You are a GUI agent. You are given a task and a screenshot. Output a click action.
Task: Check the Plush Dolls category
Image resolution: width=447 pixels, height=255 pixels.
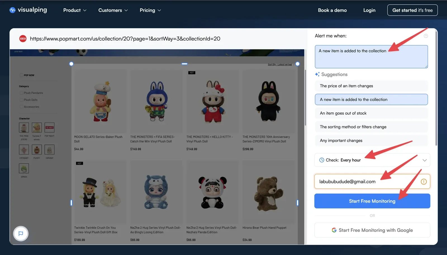tap(21, 100)
